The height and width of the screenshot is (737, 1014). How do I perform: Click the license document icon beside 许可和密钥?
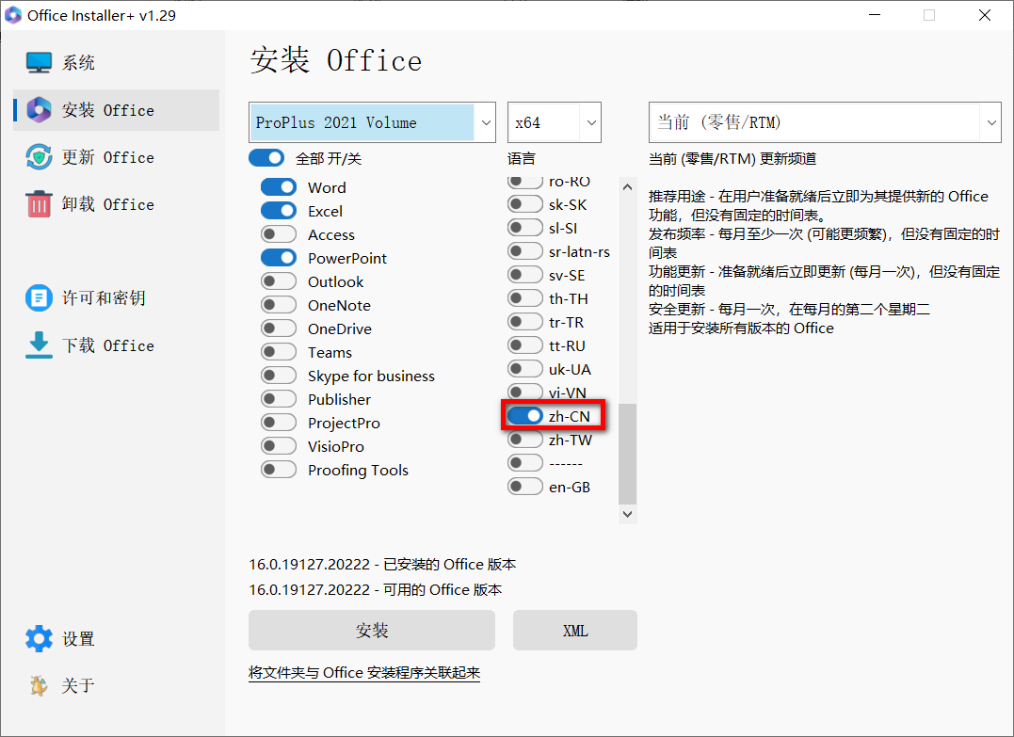coord(39,298)
